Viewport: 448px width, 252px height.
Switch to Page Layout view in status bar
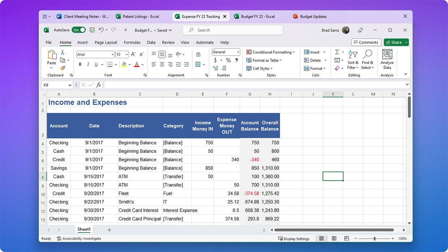pyautogui.click(x=334, y=239)
